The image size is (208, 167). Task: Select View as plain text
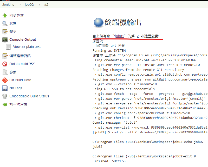tap(27, 47)
